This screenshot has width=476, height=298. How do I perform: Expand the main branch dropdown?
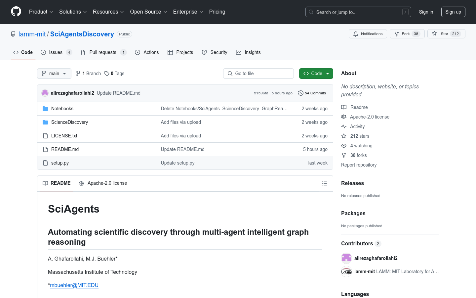[54, 74]
